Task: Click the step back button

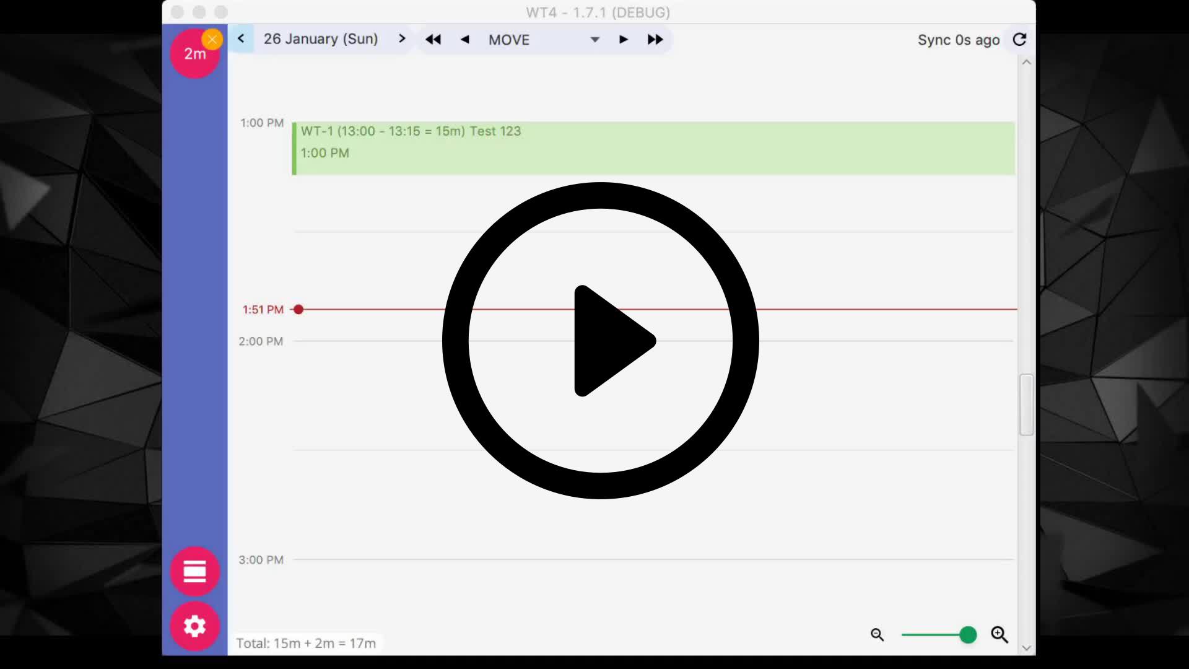Action: click(466, 39)
